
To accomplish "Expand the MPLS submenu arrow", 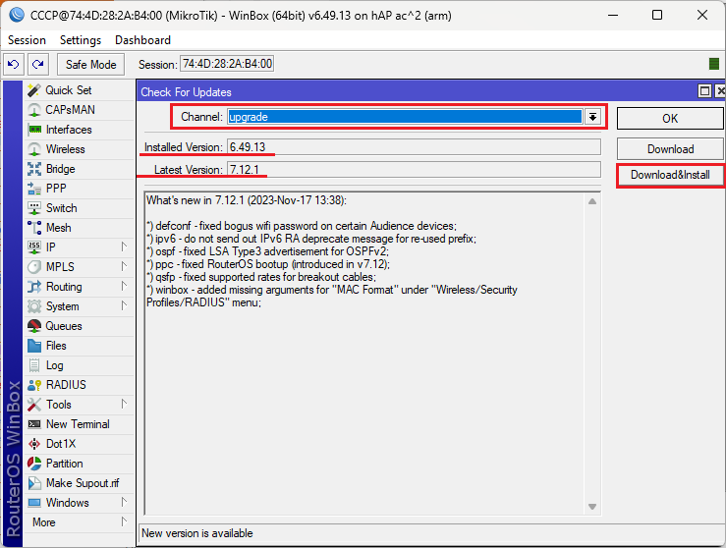I will [x=124, y=266].
